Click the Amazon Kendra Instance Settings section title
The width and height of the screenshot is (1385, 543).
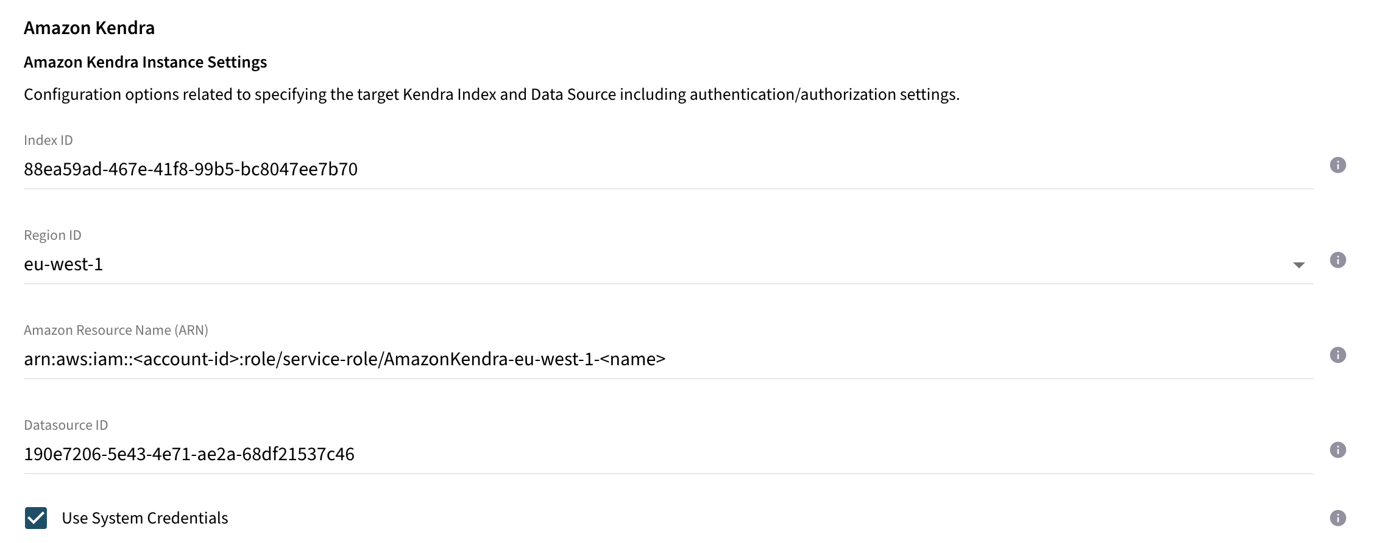pos(145,61)
